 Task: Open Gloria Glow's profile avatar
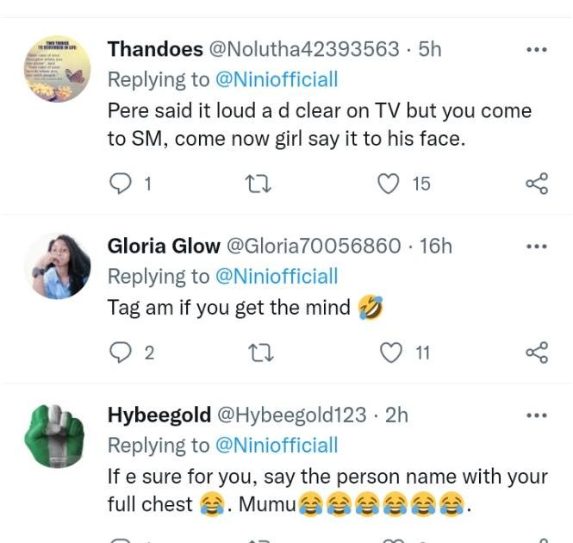point(57,266)
